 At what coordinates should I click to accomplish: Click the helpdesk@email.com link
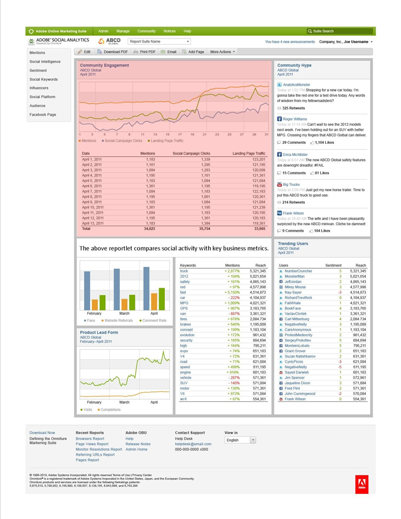point(193,444)
